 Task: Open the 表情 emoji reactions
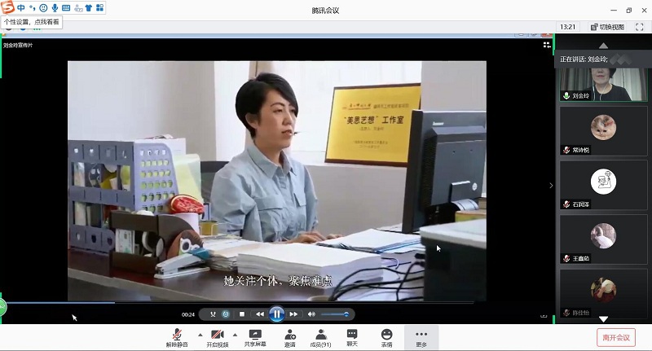point(386,338)
